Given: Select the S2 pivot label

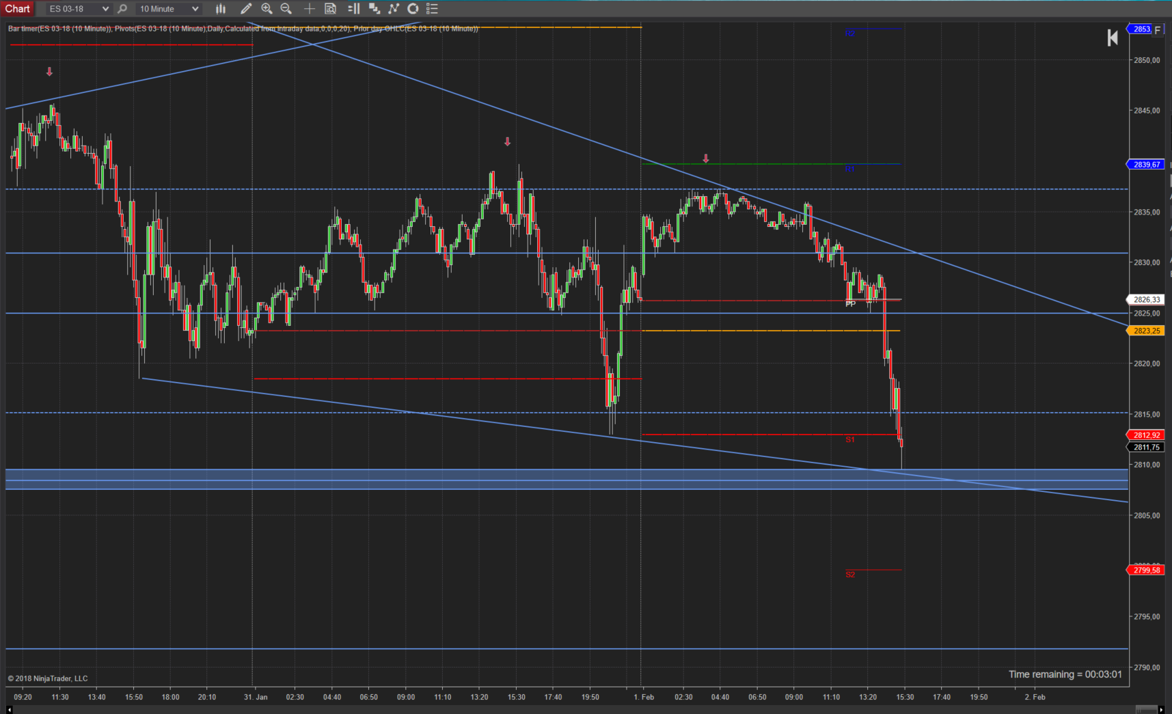Looking at the screenshot, I should 850,575.
